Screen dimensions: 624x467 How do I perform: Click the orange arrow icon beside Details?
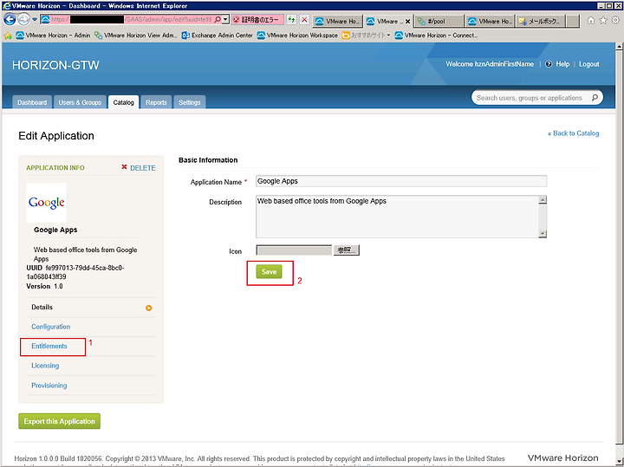148,308
